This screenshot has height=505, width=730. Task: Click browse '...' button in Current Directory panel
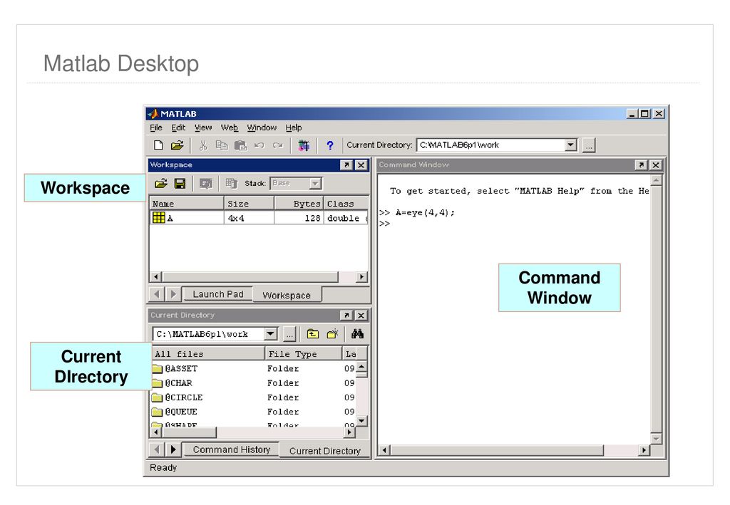click(289, 334)
